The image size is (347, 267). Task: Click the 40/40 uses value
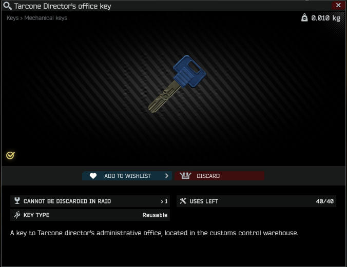[324, 201]
